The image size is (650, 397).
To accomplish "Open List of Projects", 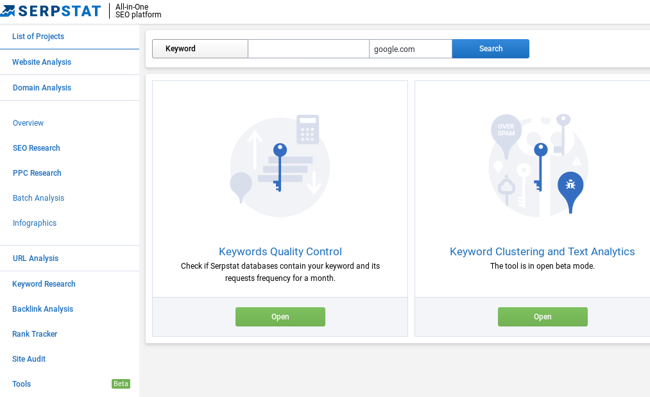I will [38, 37].
